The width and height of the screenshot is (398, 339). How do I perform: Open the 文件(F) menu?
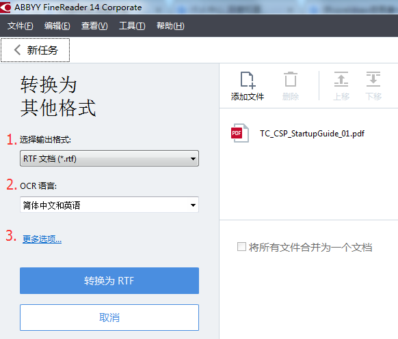tap(21, 26)
